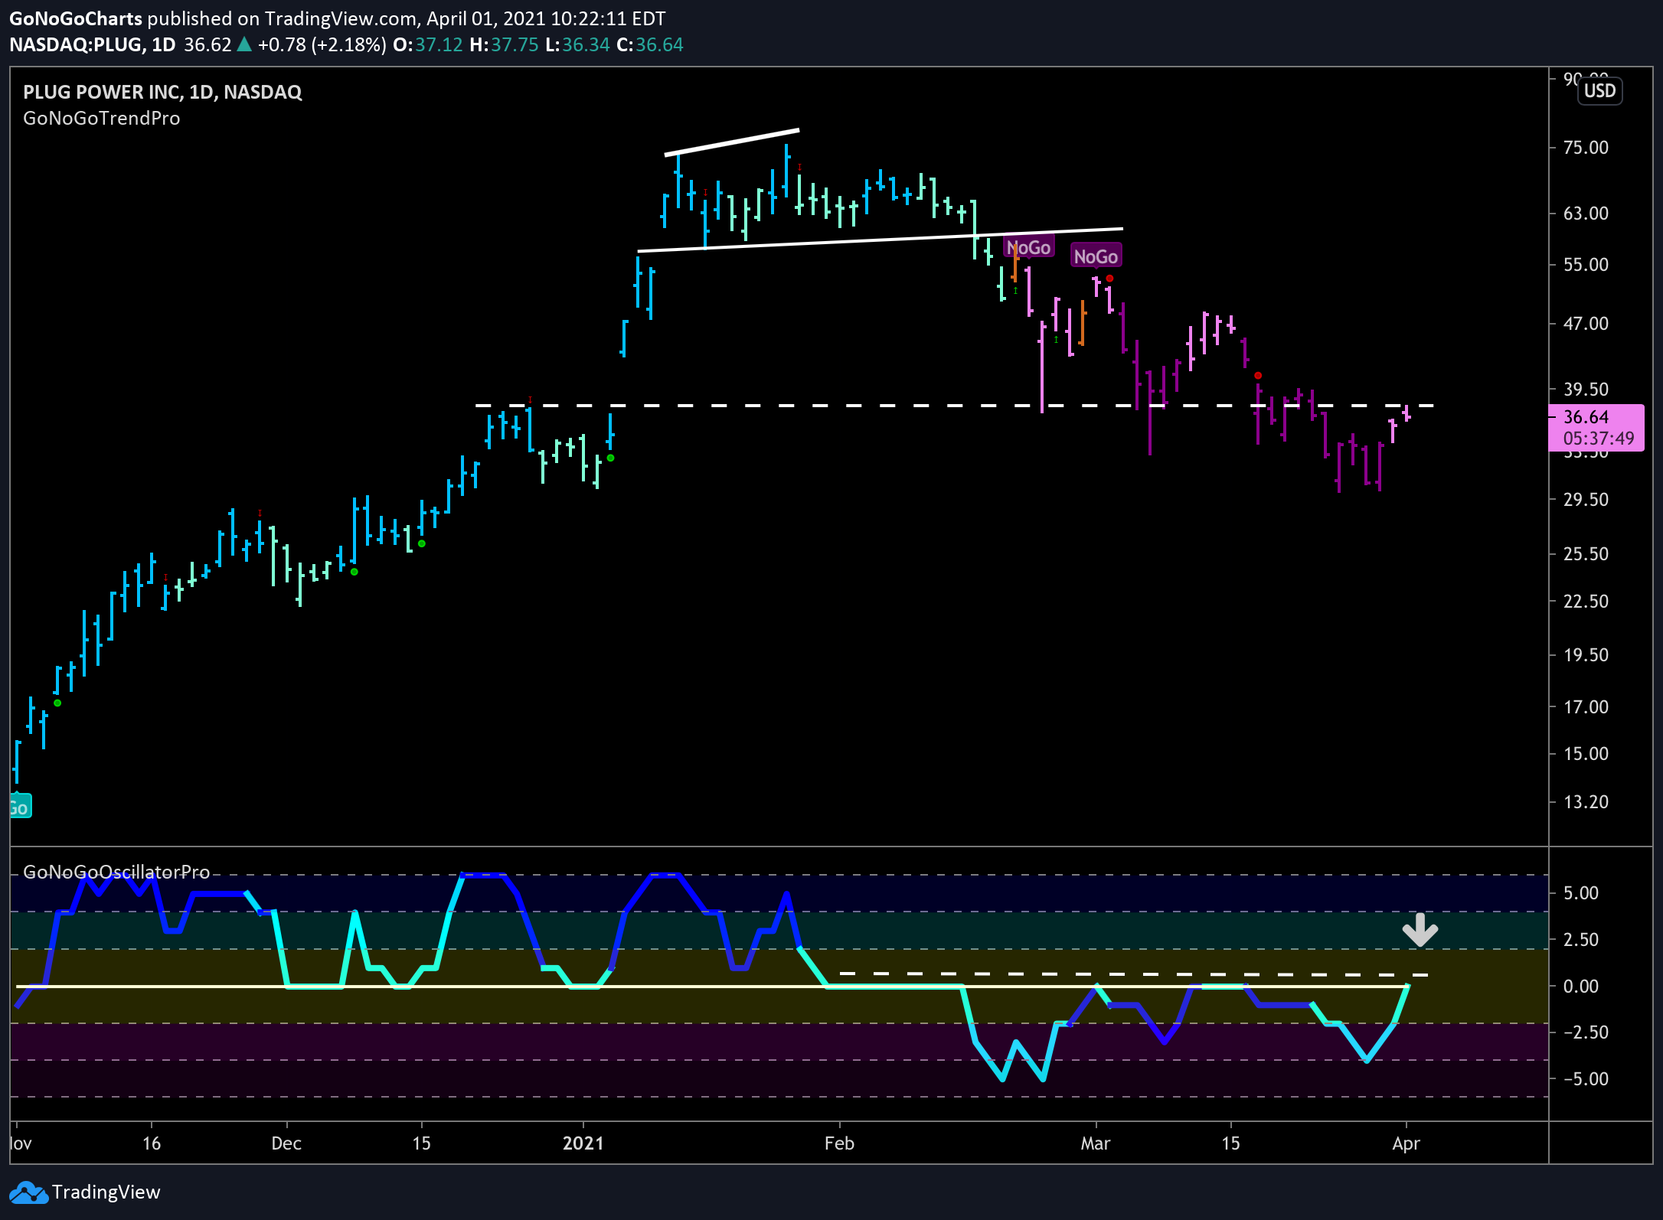This screenshot has width=1663, height=1220.
Task: Click the 29.50 price axis label
Action: (1586, 499)
